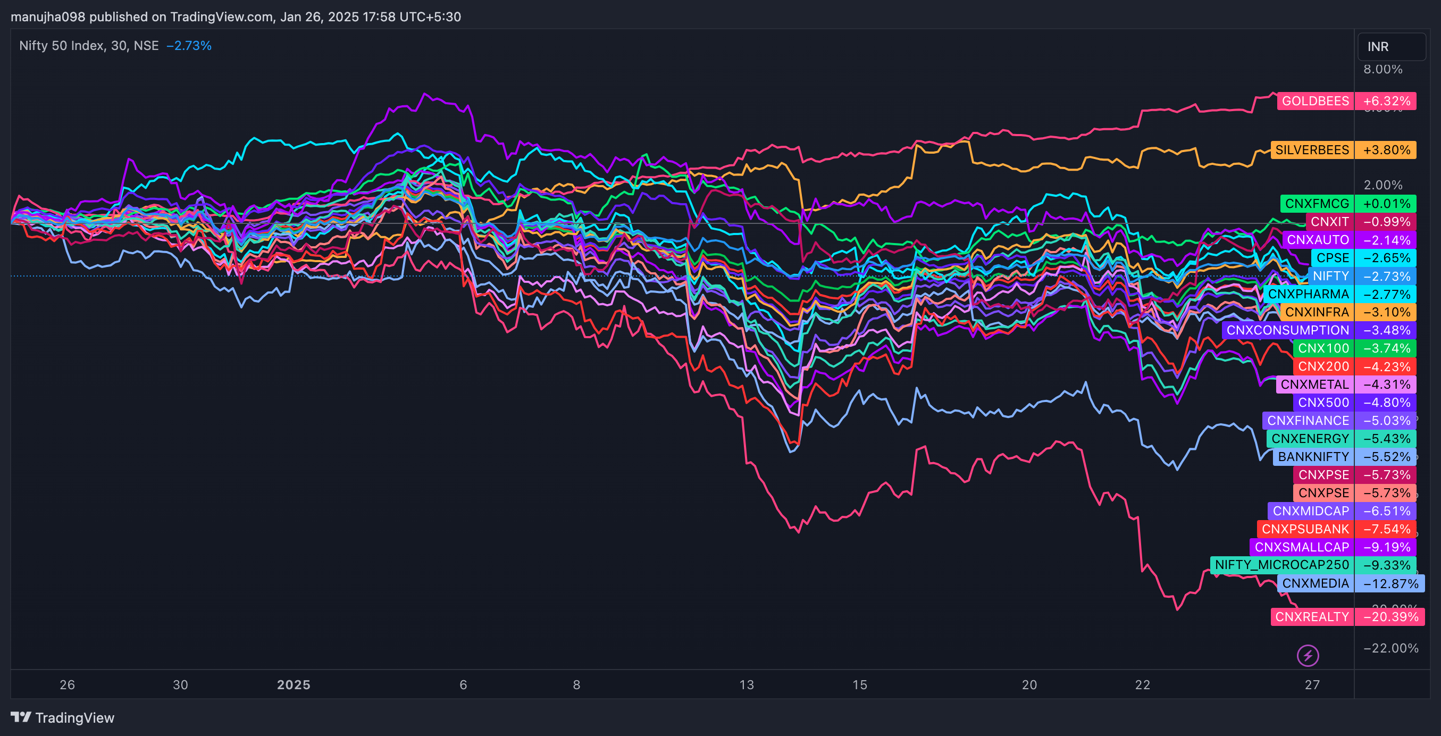Select the CNXREALTY series label
The image size is (1441, 736).
1312,617
